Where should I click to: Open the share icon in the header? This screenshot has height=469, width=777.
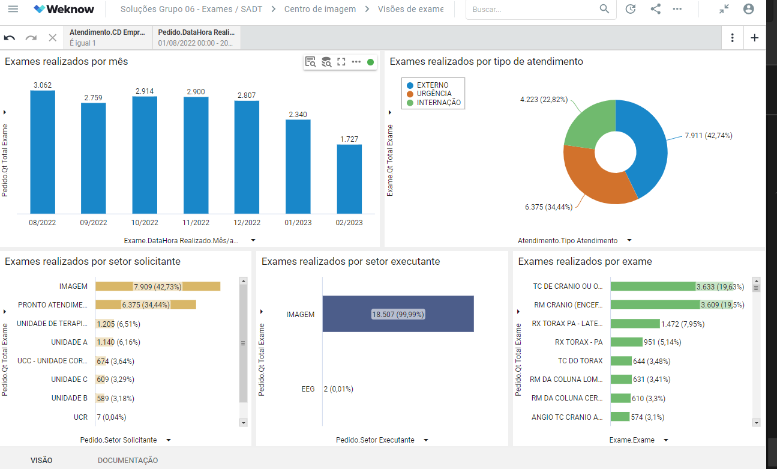(655, 9)
